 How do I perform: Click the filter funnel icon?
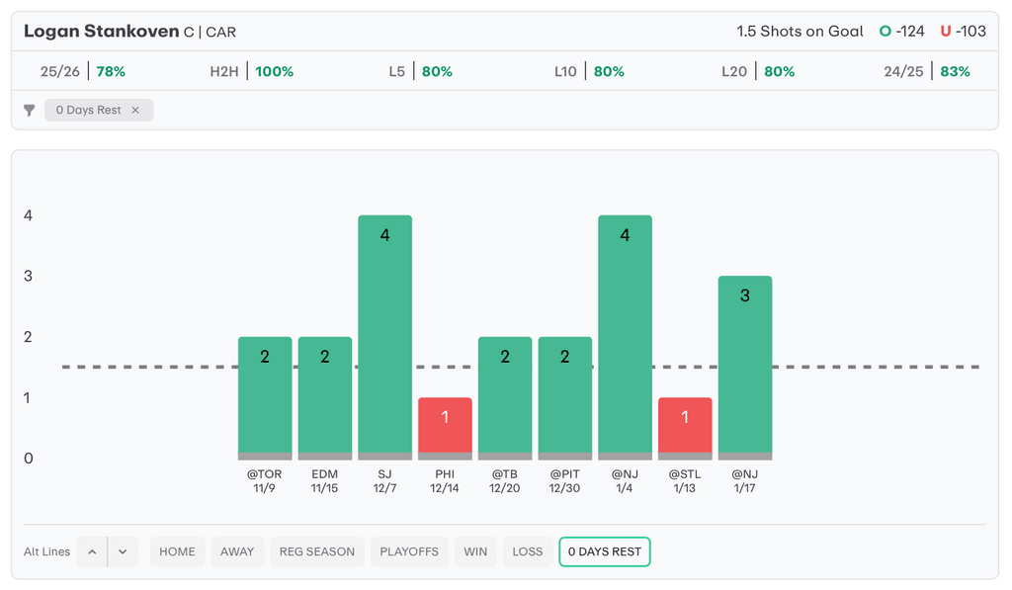click(x=30, y=111)
